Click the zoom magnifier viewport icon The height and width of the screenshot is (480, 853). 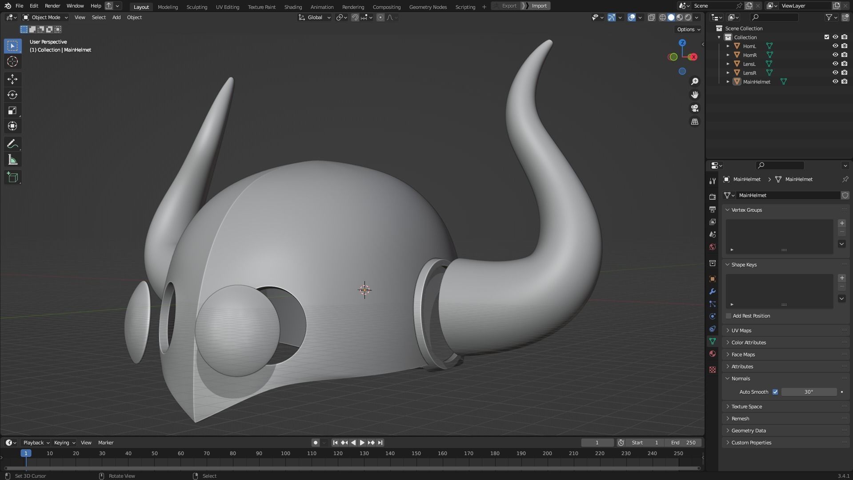[x=694, y=81]
